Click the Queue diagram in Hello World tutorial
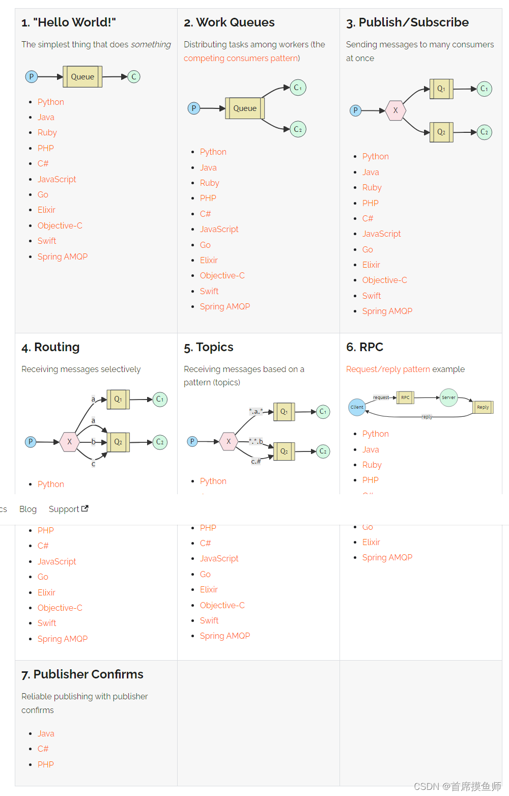 (82, 76)
